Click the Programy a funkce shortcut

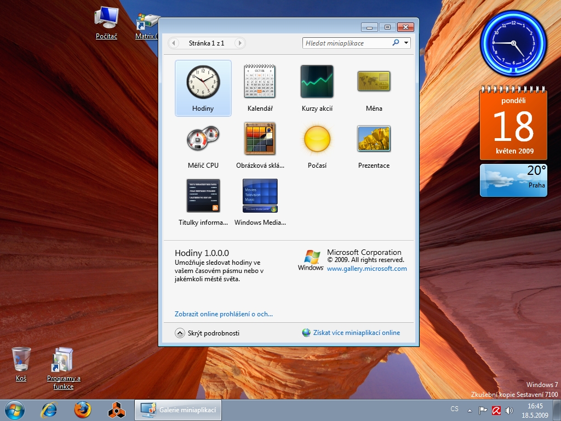pos(64,368)
